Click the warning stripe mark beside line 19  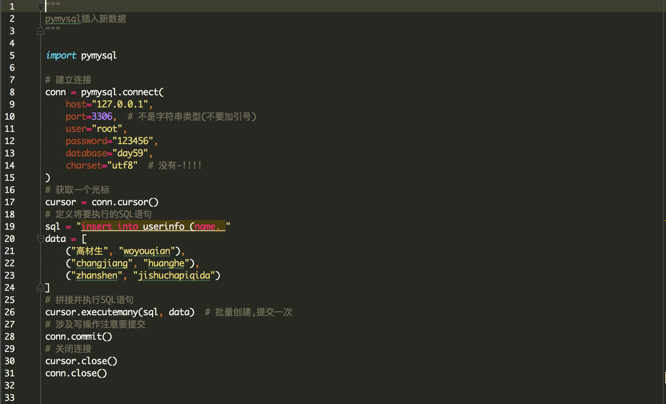[665, 221]
